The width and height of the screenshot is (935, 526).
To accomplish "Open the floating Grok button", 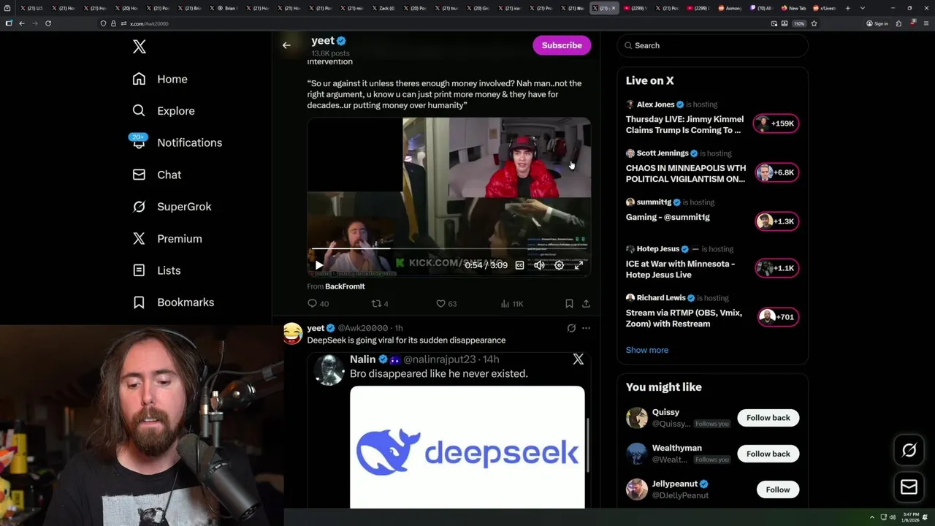I will tap(909, 451).
